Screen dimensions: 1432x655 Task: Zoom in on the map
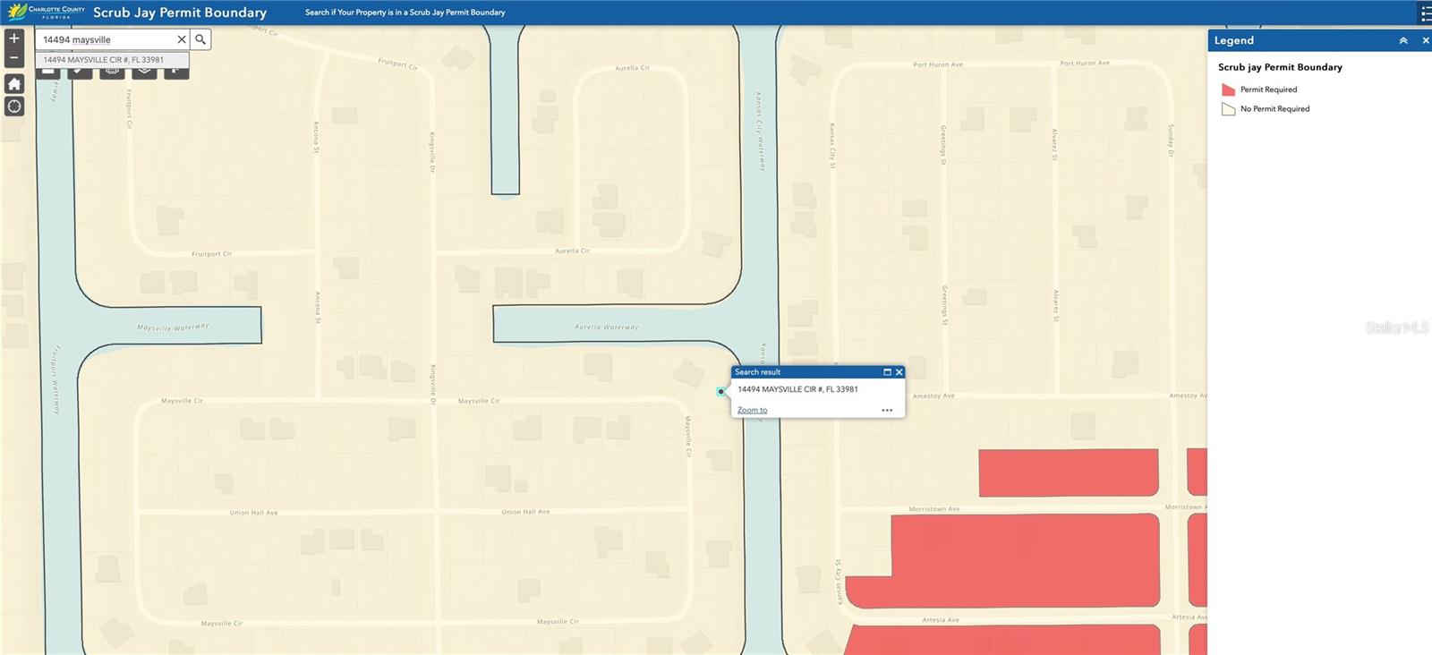[14, 38]
